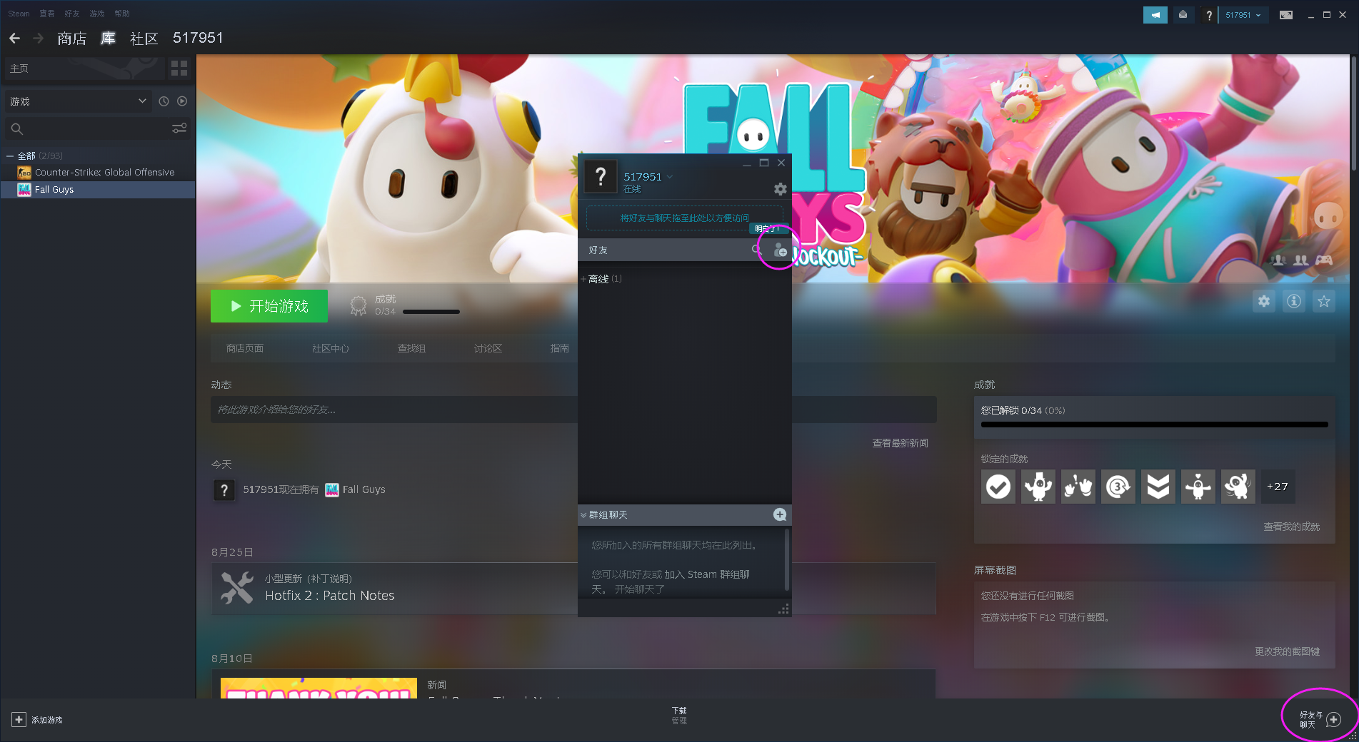Collapse the 全部 games list

(x=10, y=156)
